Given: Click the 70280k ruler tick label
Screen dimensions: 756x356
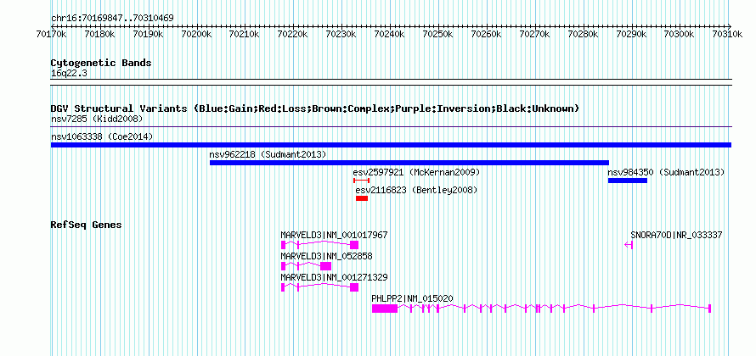Looking at the screenshot, I should coord(583,34).
